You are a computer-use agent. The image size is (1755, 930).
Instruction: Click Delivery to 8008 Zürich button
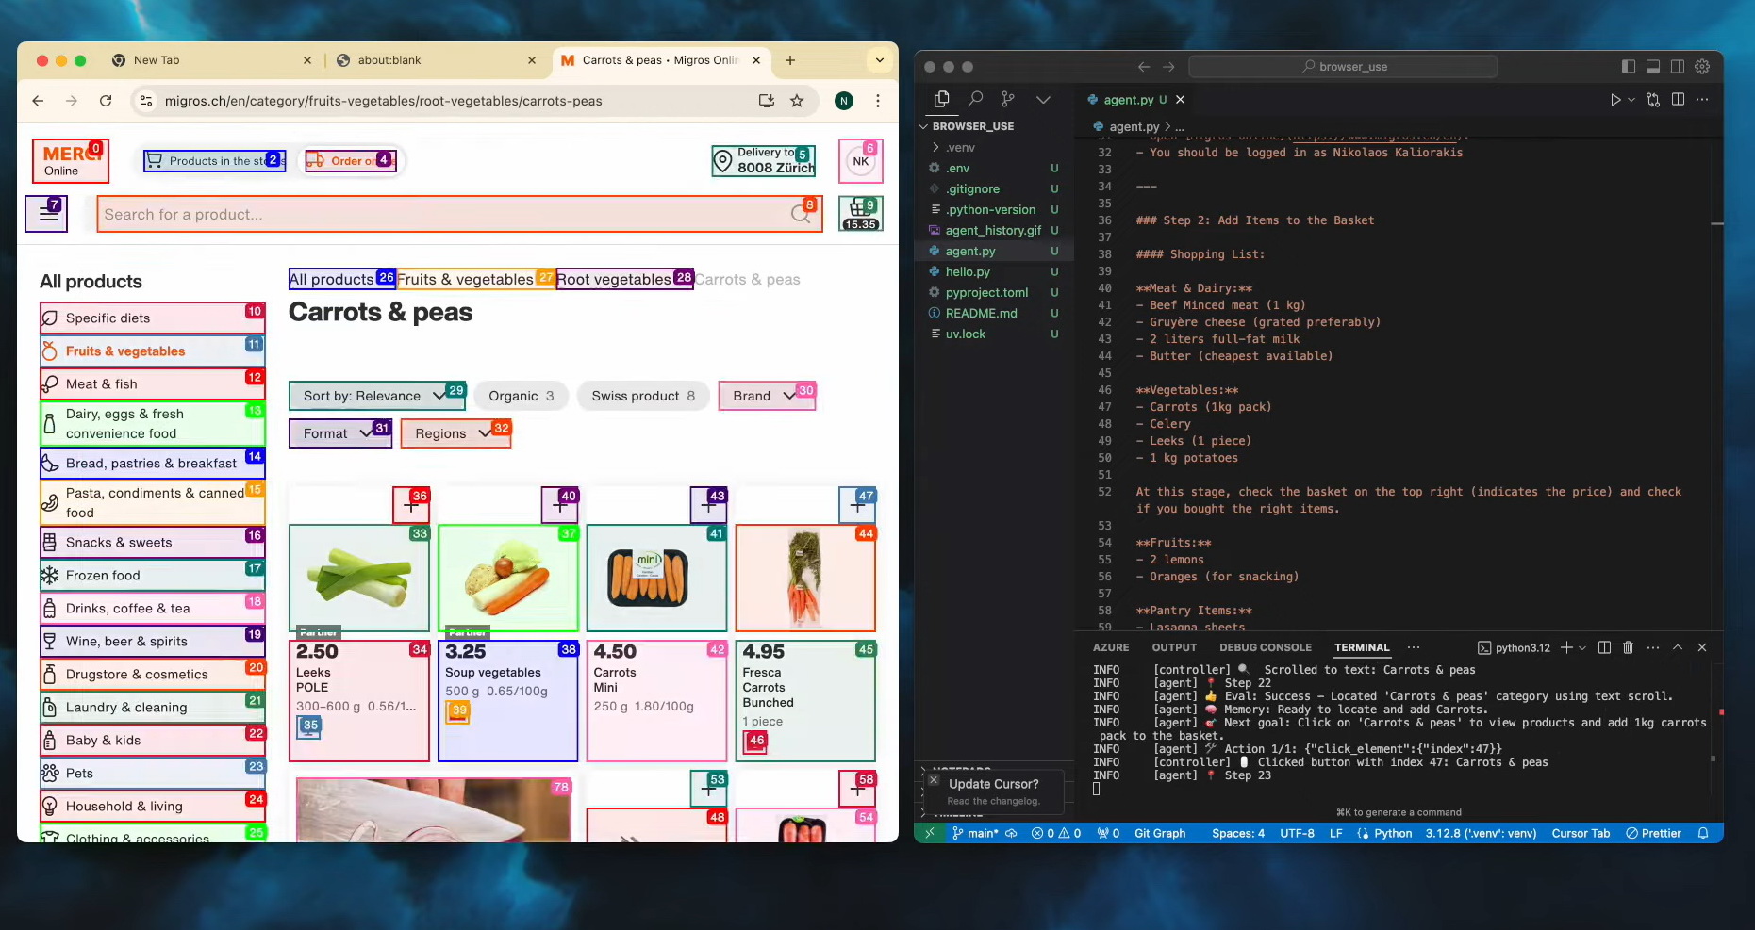click(x=764, y=160)
